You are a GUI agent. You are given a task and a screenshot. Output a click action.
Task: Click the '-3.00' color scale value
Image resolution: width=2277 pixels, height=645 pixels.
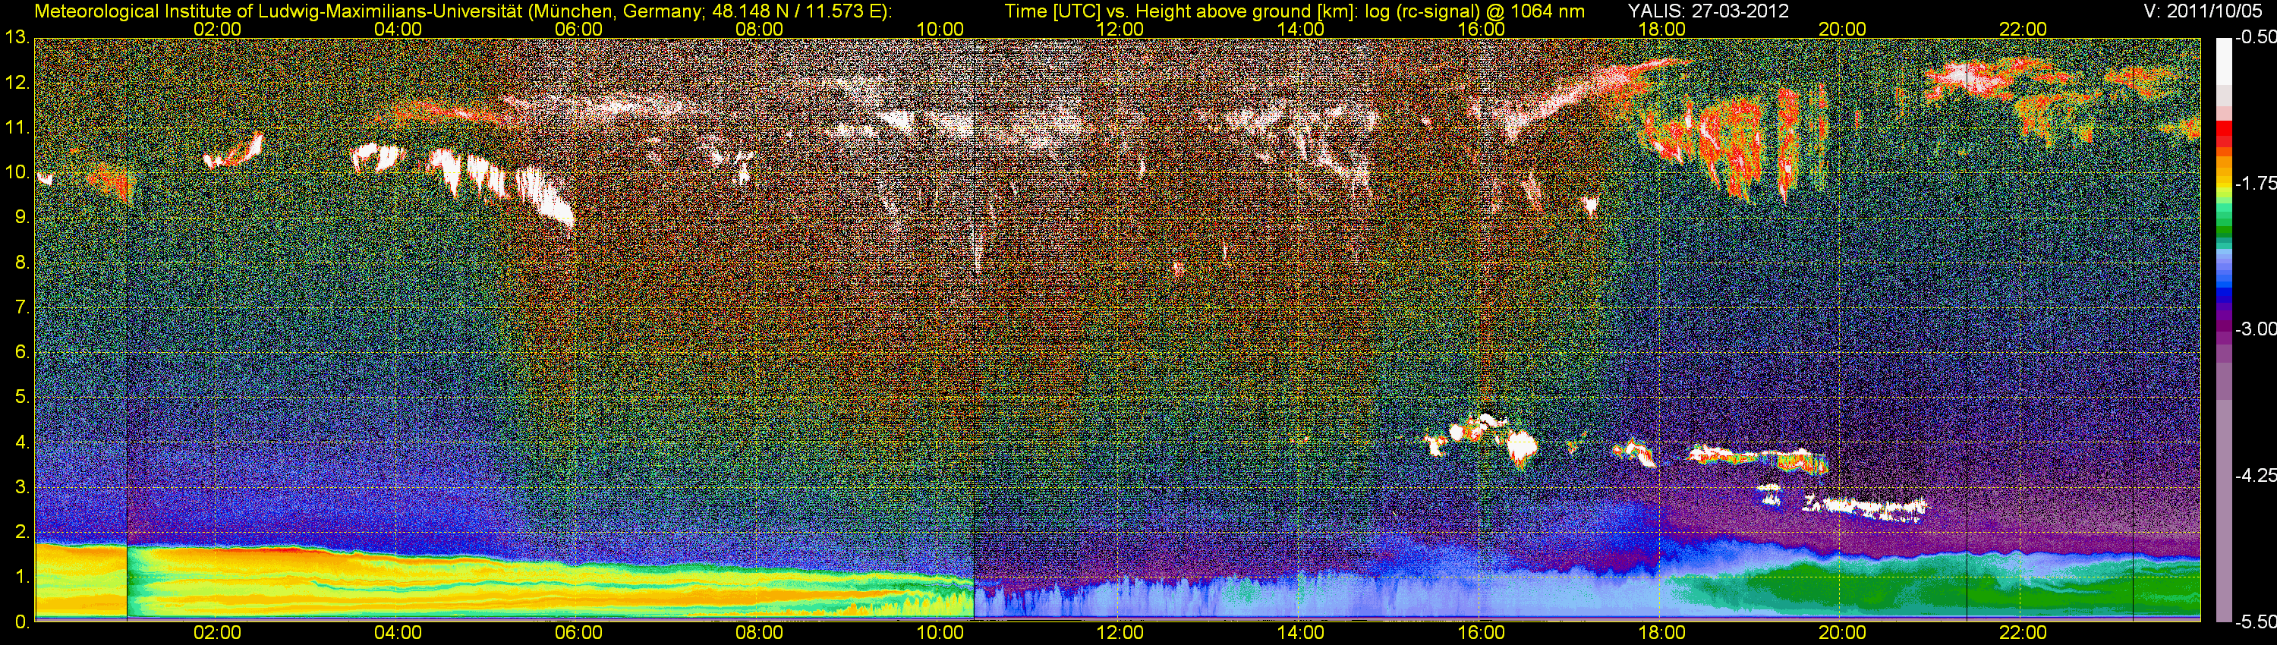[2256, 329]
